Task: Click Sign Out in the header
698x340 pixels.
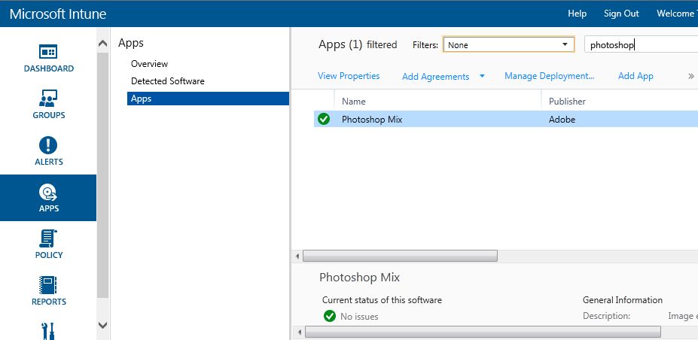Action: click(x=621, y=14)
